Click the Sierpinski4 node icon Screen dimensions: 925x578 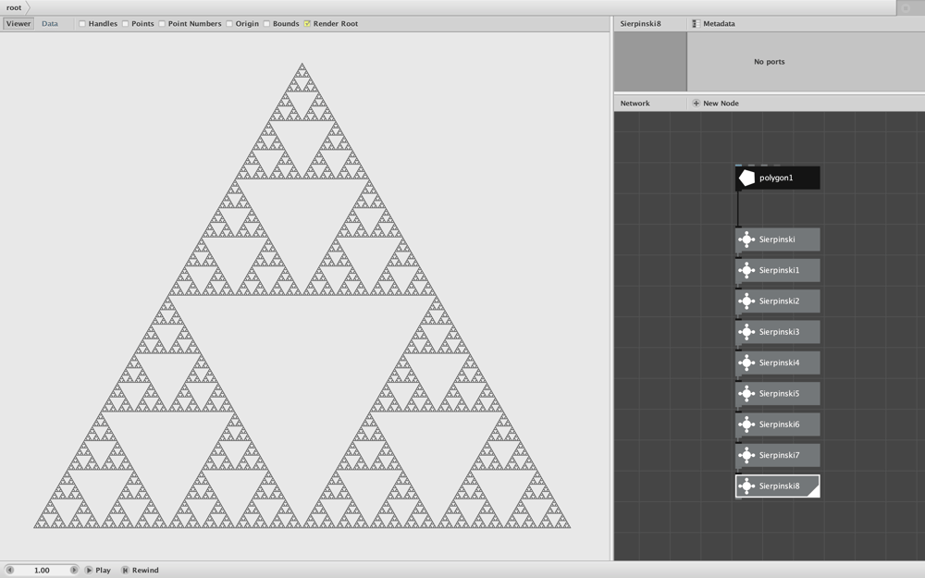tap(746, 363)
